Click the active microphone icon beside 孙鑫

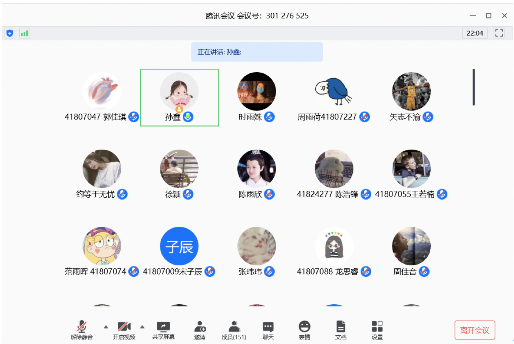tap(188, 117)
